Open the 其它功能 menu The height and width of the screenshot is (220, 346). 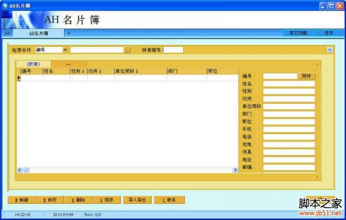pyautogui.click(x=298, y=33)
